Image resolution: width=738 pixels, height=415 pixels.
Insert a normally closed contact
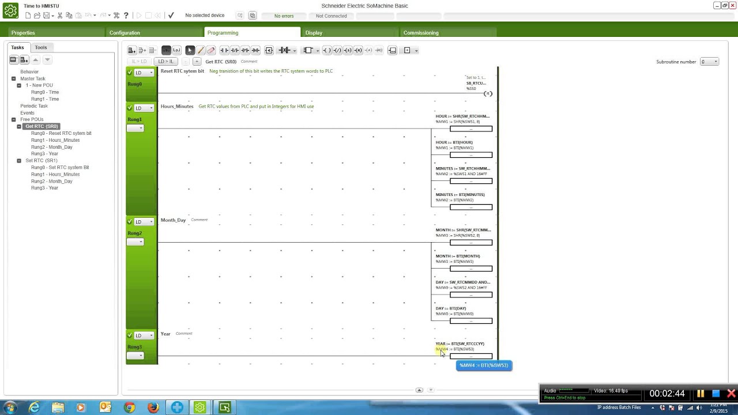[235, 50]
